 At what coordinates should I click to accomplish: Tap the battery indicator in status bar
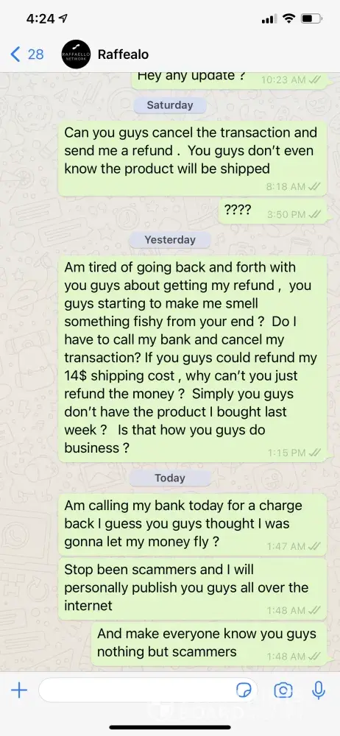pyautogui.click(x=312, y=19)
